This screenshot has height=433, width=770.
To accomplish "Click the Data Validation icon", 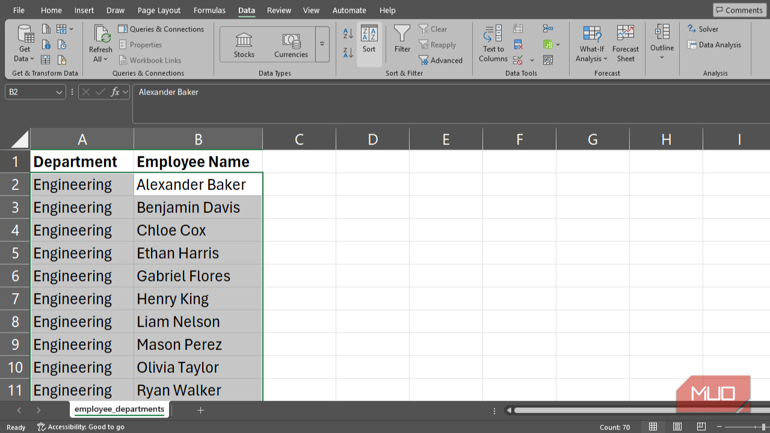I will point(518,60).
